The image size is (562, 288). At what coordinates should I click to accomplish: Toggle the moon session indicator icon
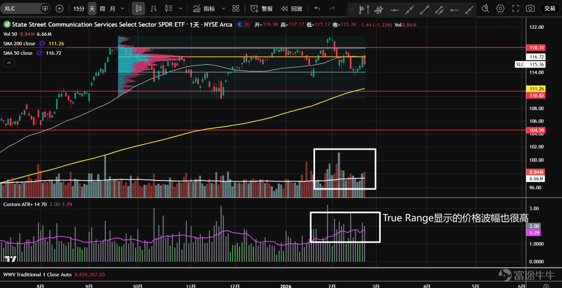coord(240,25)
